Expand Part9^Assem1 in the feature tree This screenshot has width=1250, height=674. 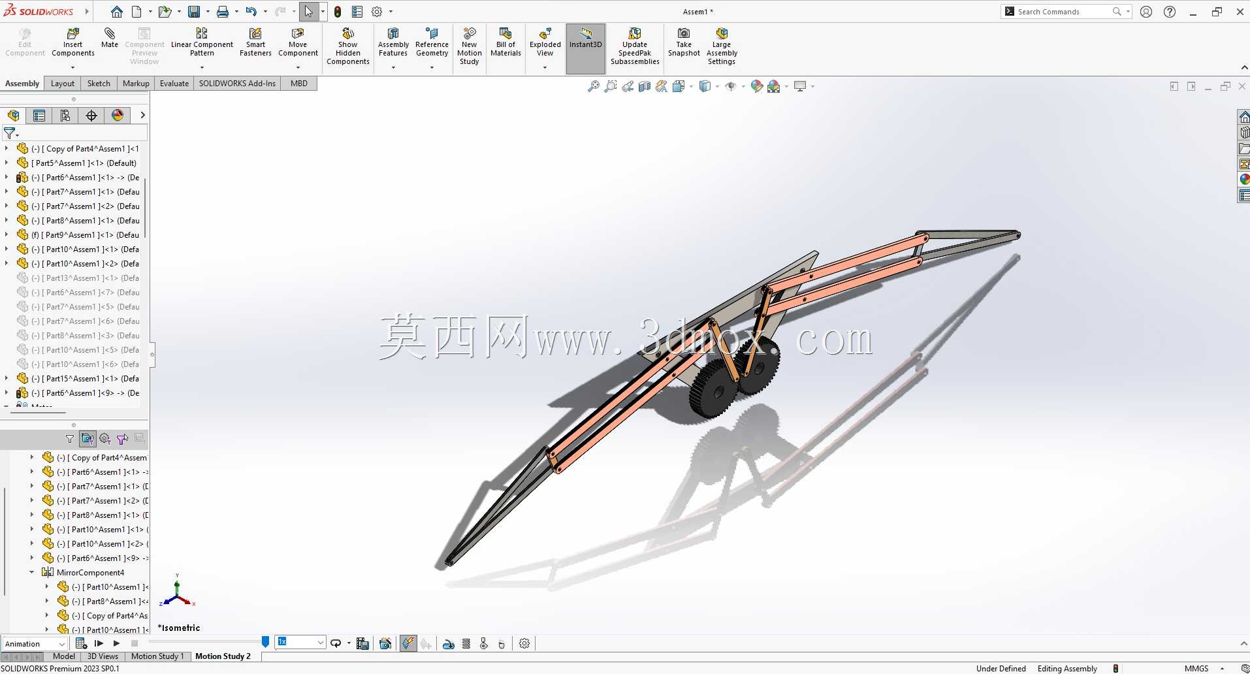[x=7, y=234]
